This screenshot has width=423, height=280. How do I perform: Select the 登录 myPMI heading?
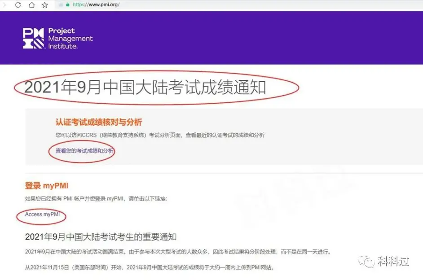[46, 186]
